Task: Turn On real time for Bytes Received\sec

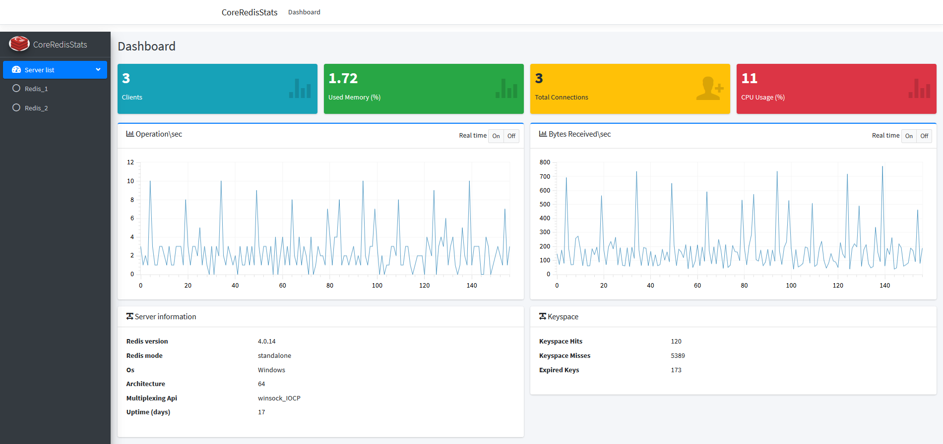Action: coord(909,136)
